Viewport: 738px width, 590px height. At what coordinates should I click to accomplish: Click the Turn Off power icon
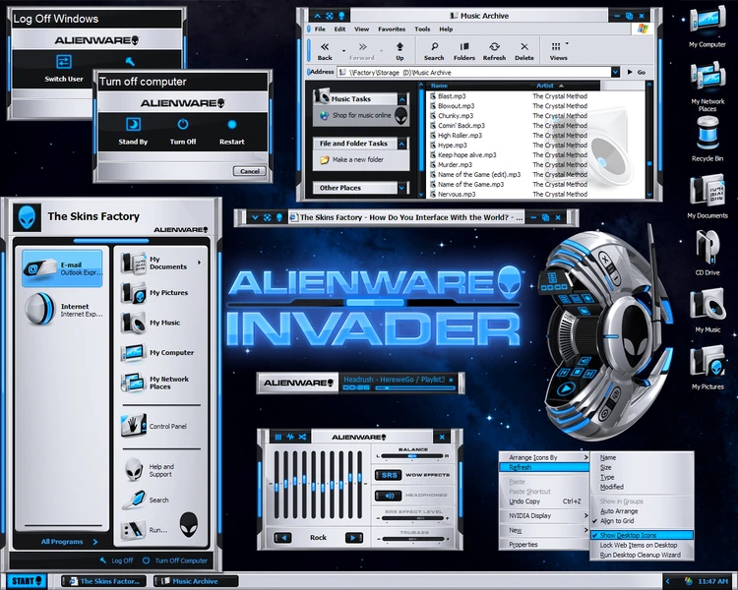point(183,125)
